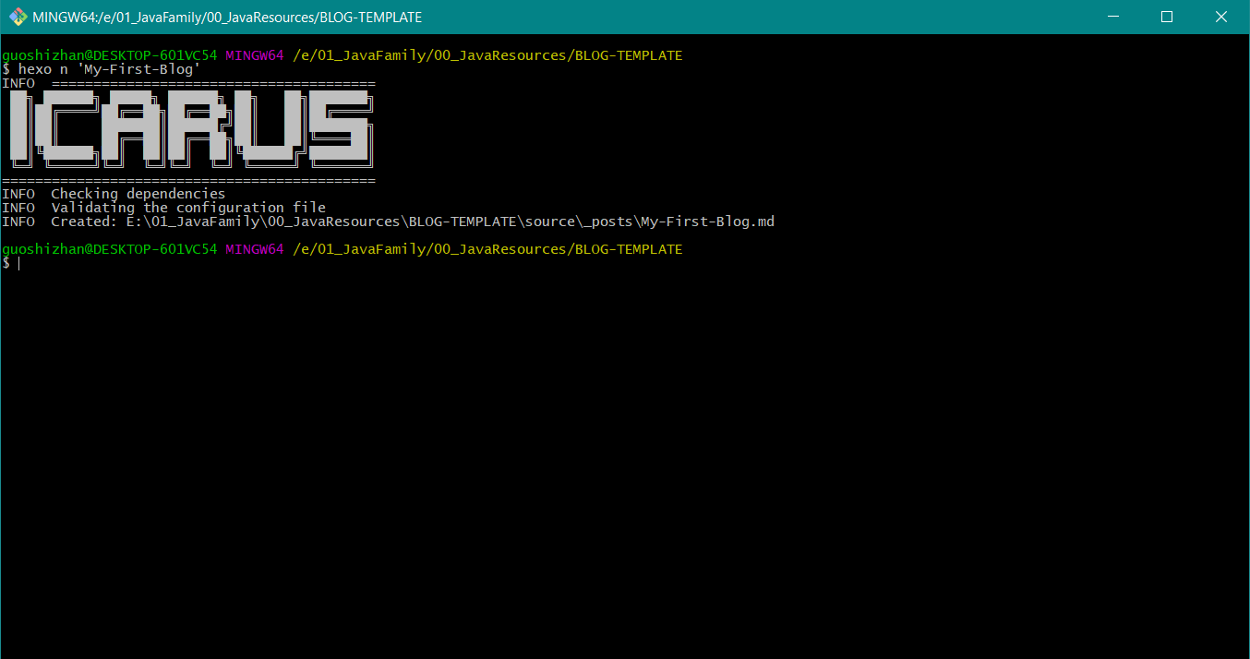Click the username above the hexo command
The height and width of the screenshot is (659, 1250).
109,55
